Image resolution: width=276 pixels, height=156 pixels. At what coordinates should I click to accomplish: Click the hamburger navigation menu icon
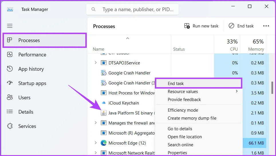(x=10, y=26)
